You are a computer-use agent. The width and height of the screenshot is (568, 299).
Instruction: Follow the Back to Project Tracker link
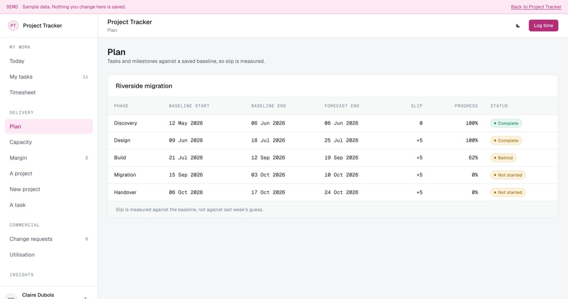click(536, 7)
